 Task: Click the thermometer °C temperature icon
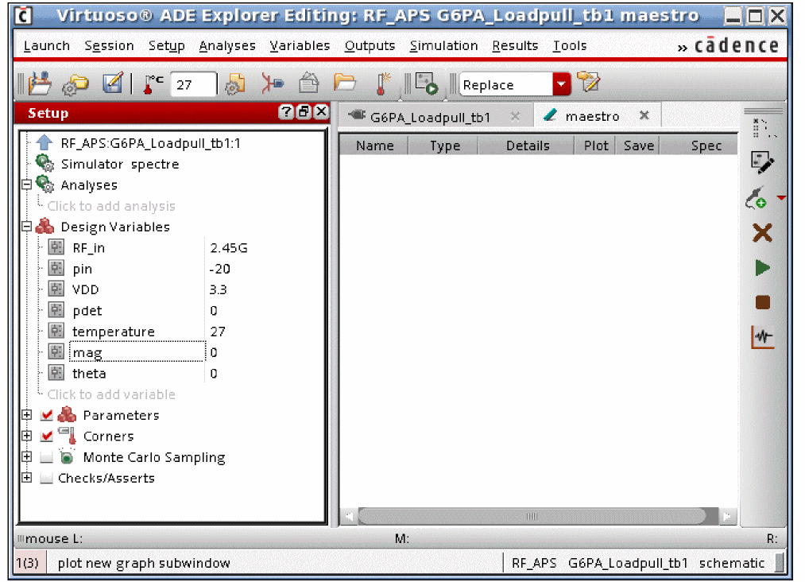[x=153, y=84]
